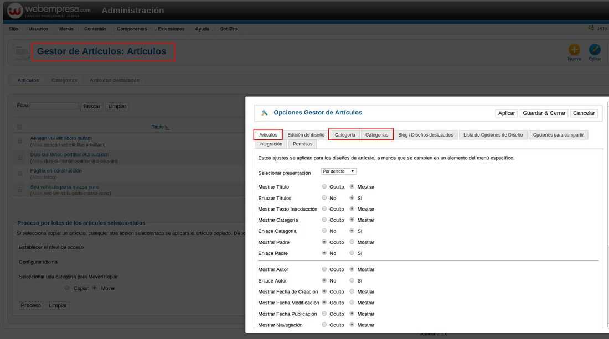Open the Extensiones menu
The image size is (609, 339).
pos(171,29)
